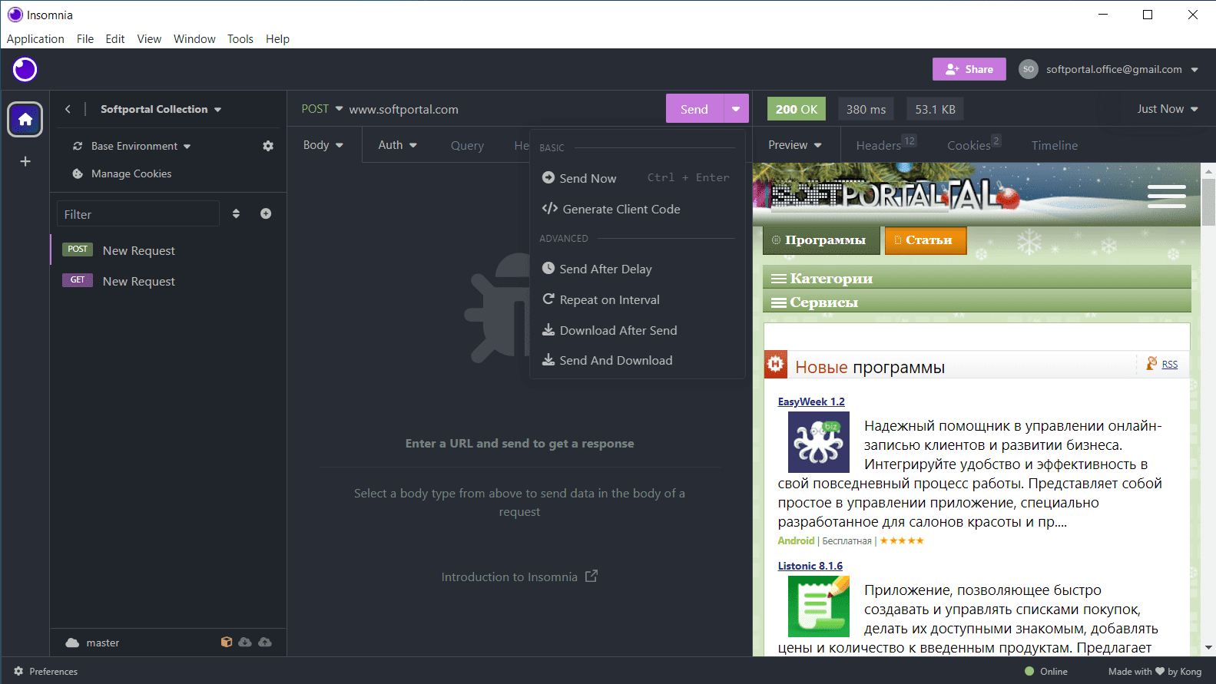The image size is (1216, 684).
Task: Select Send Now from the menu
Action: click(638, 178)
